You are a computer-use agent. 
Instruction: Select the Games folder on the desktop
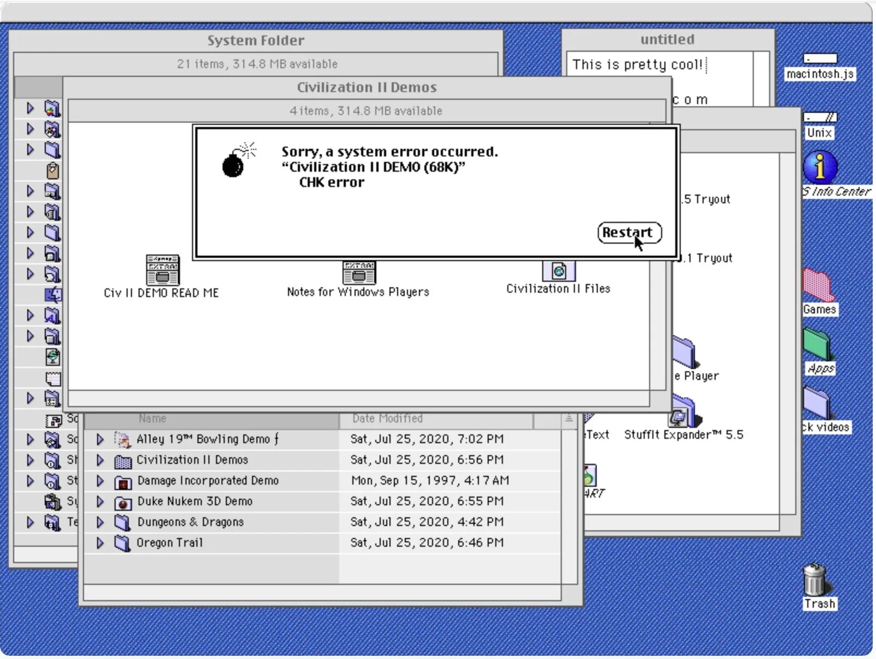pyautogui.click(x=819, y=285)
